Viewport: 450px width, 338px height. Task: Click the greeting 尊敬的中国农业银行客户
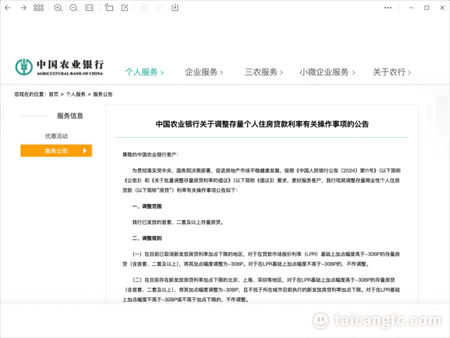point(150,155)
